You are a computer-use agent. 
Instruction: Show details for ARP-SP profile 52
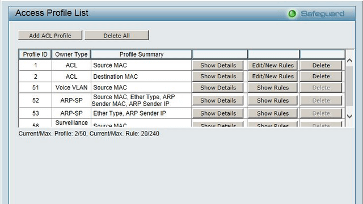(218, 101)
